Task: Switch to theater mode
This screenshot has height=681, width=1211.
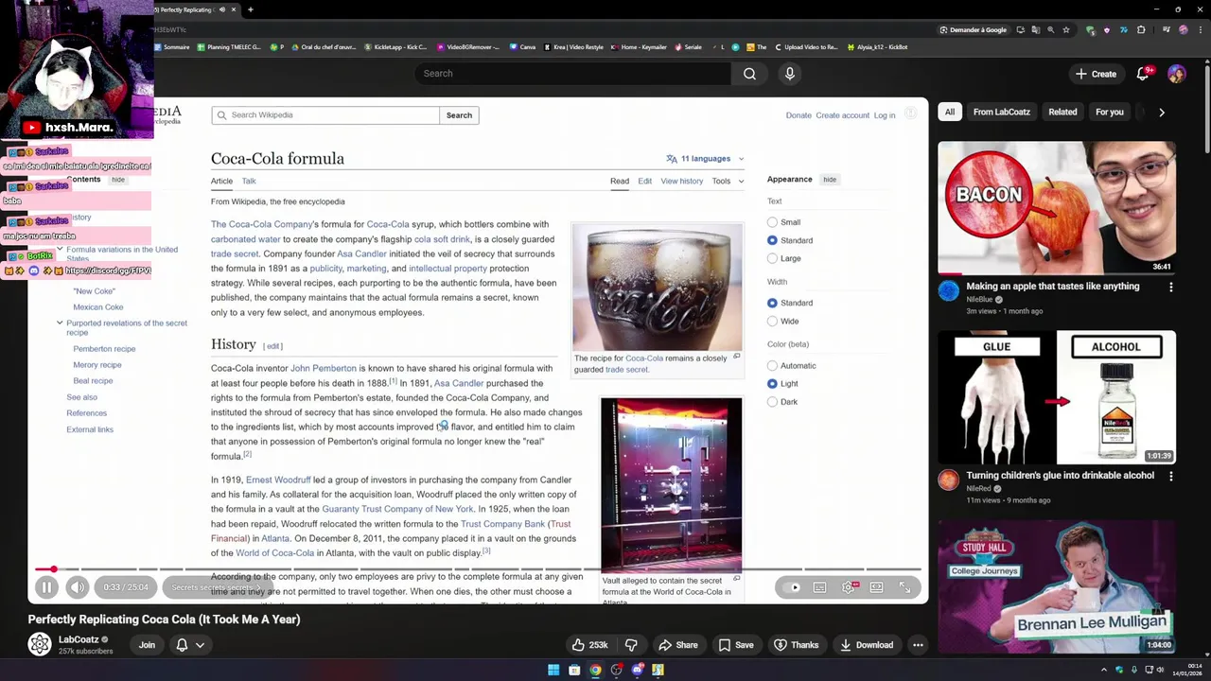Action: [877, 587]
